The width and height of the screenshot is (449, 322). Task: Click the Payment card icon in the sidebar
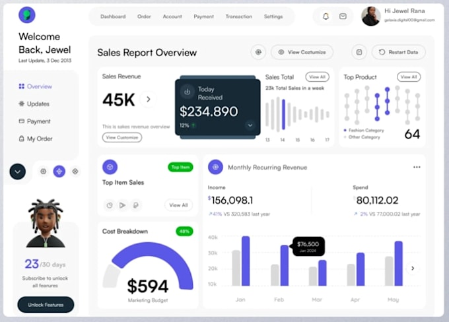(x=22, y=121)
